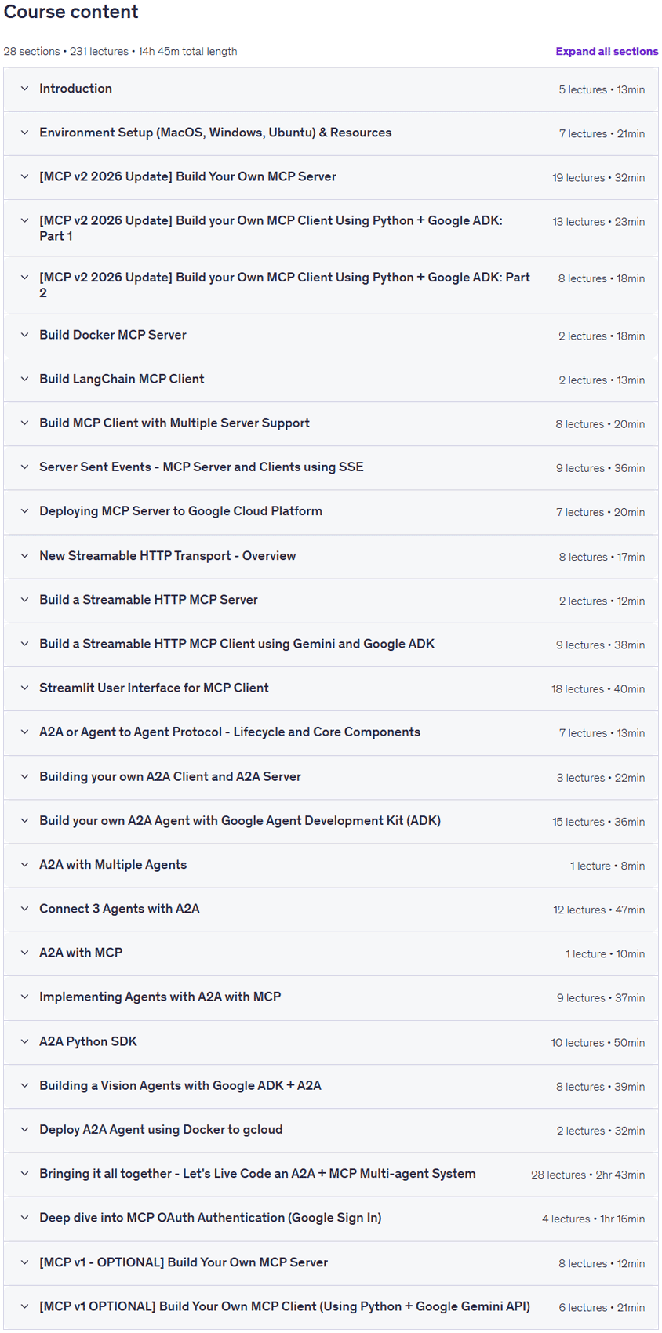Toggle chevron for Connect 3 Agents with A2A
662x1333 pixels.
pyautogui.click(x=24, y=909)
